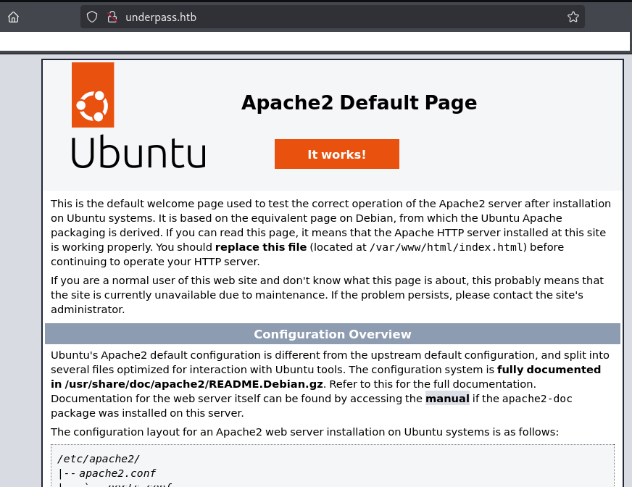Click the /etc/apache2/ line in code block
Viewport: 632px width, 487px height.
[x=98, y=459]
